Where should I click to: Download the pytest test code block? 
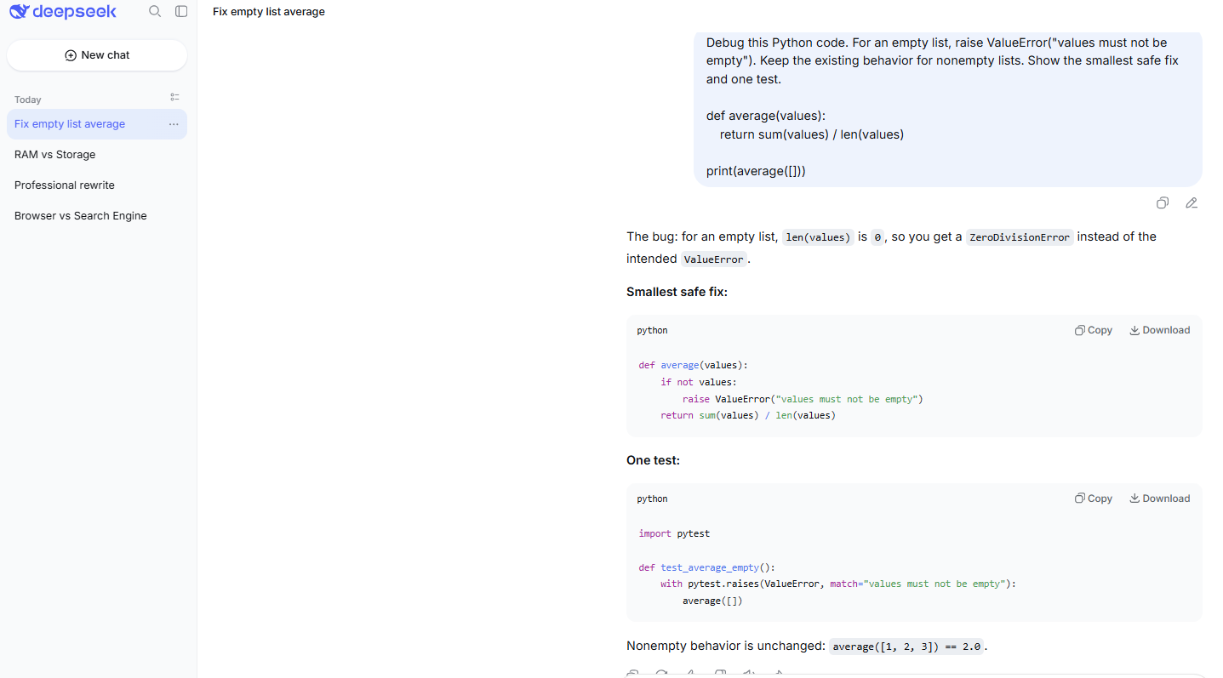(1159, 499)
